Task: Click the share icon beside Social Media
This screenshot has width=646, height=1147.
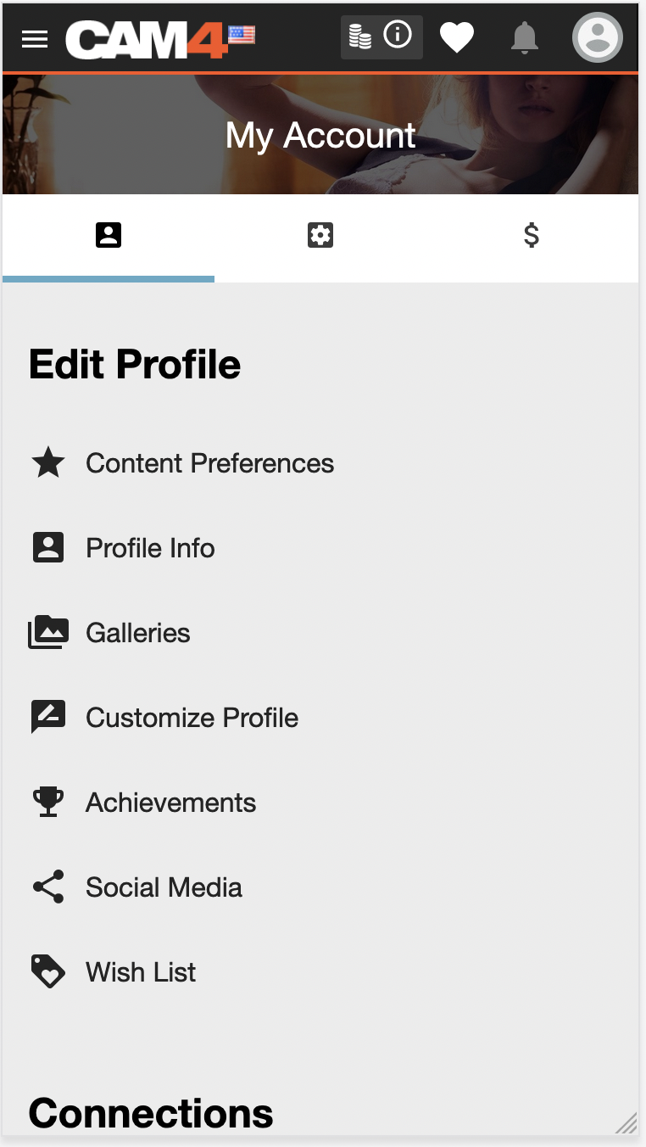Action: coord(48,887)
